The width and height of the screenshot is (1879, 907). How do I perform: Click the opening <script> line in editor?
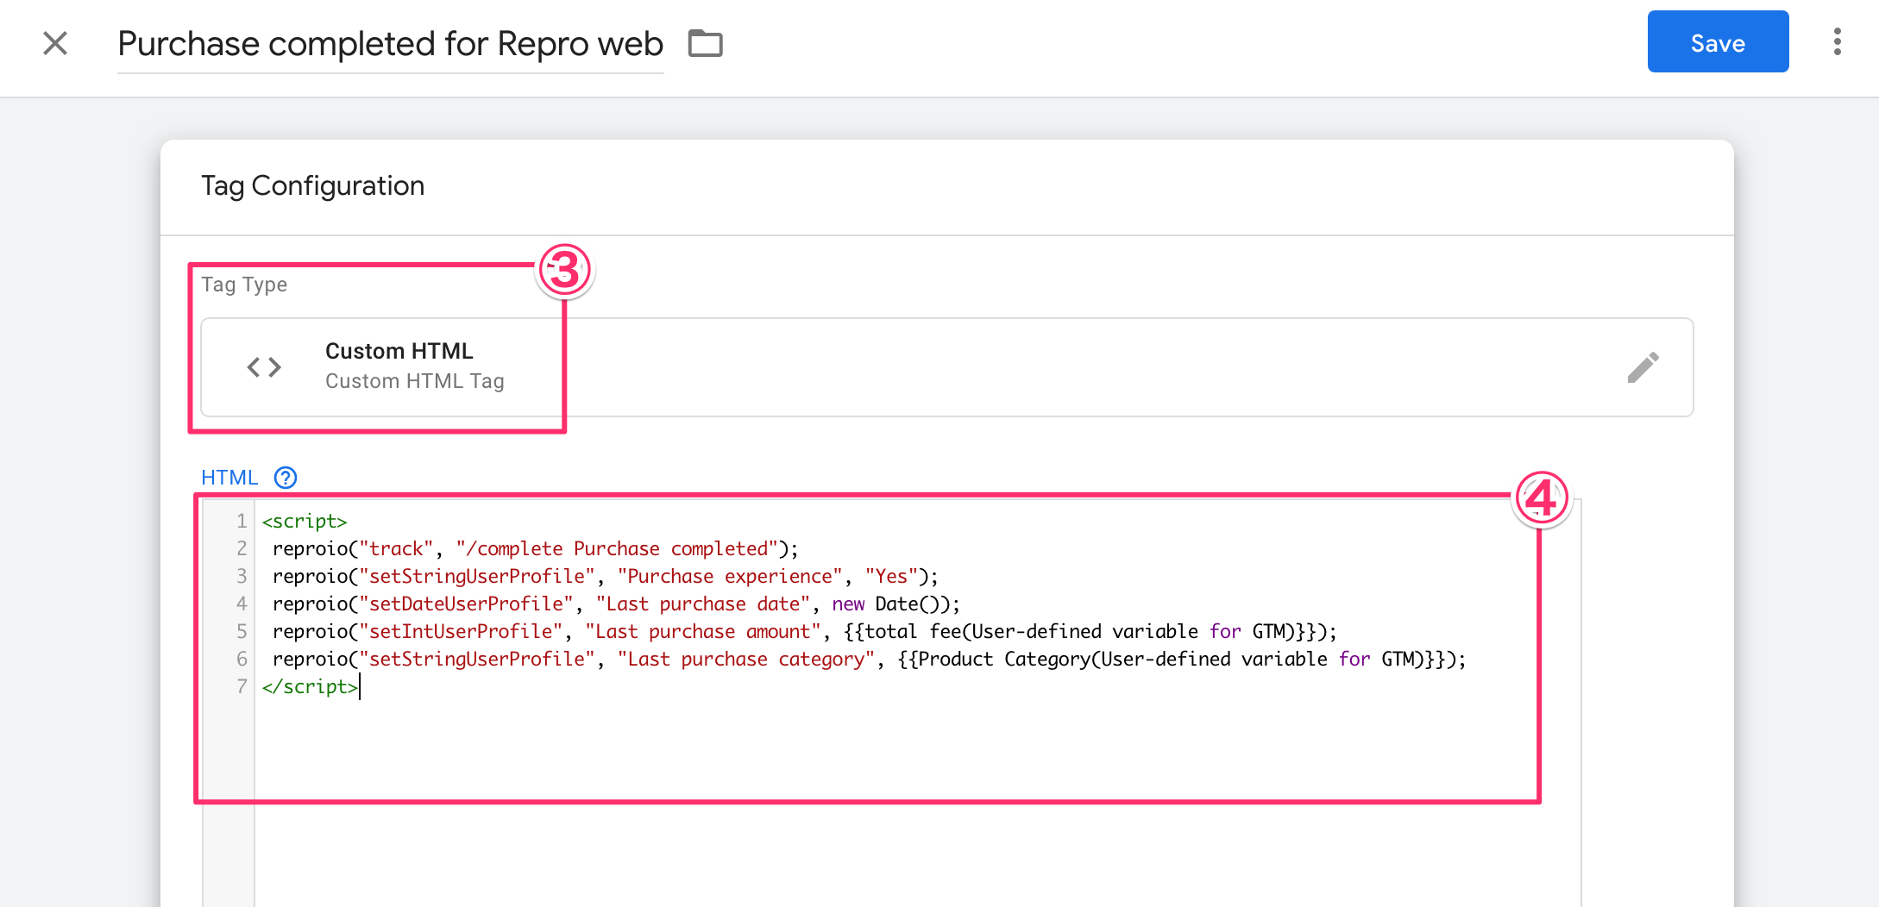click(305, 521)
